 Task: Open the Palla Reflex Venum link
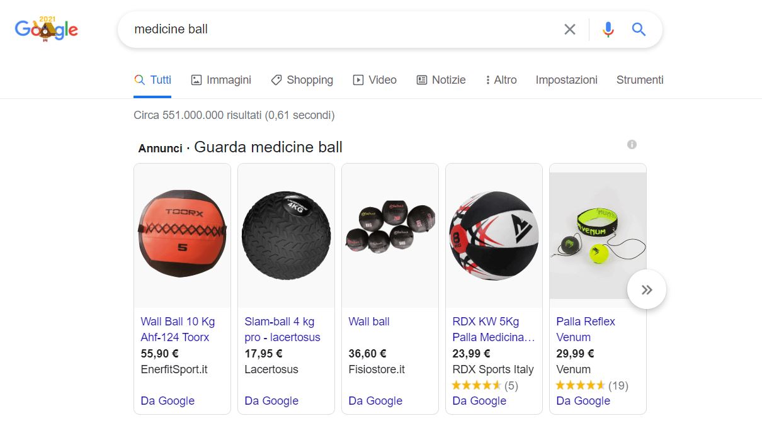tap(586, 329)
